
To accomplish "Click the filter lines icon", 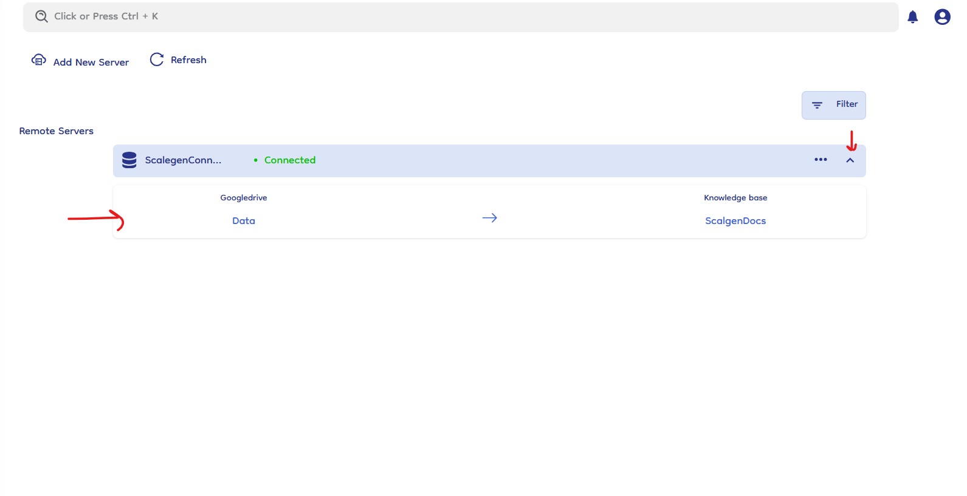I will 817,105.
